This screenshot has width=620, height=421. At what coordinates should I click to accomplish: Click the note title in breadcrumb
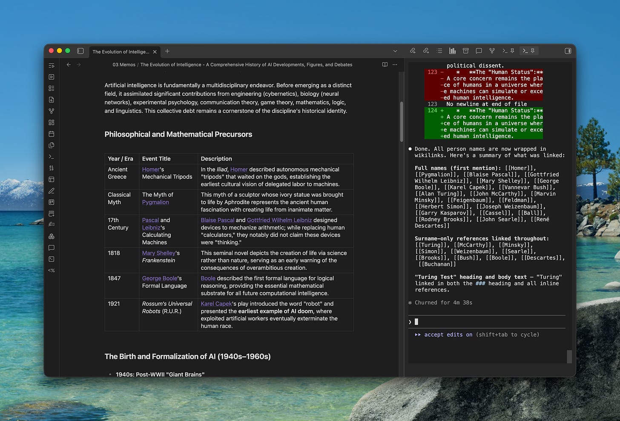(x=246, y=65)
